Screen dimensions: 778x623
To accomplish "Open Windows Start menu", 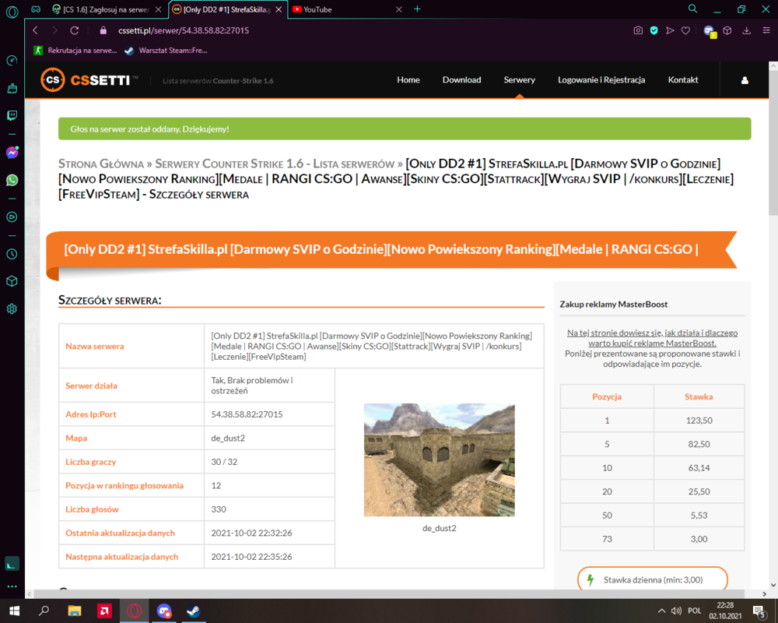I will click(x=14, y=611).
